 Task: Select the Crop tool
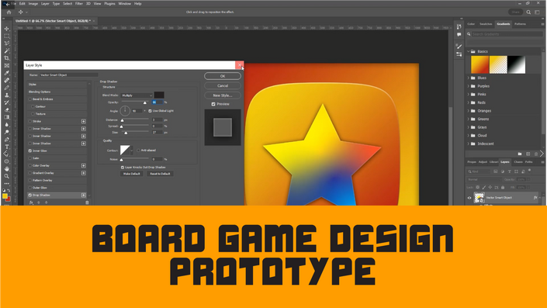coord(7,58)
